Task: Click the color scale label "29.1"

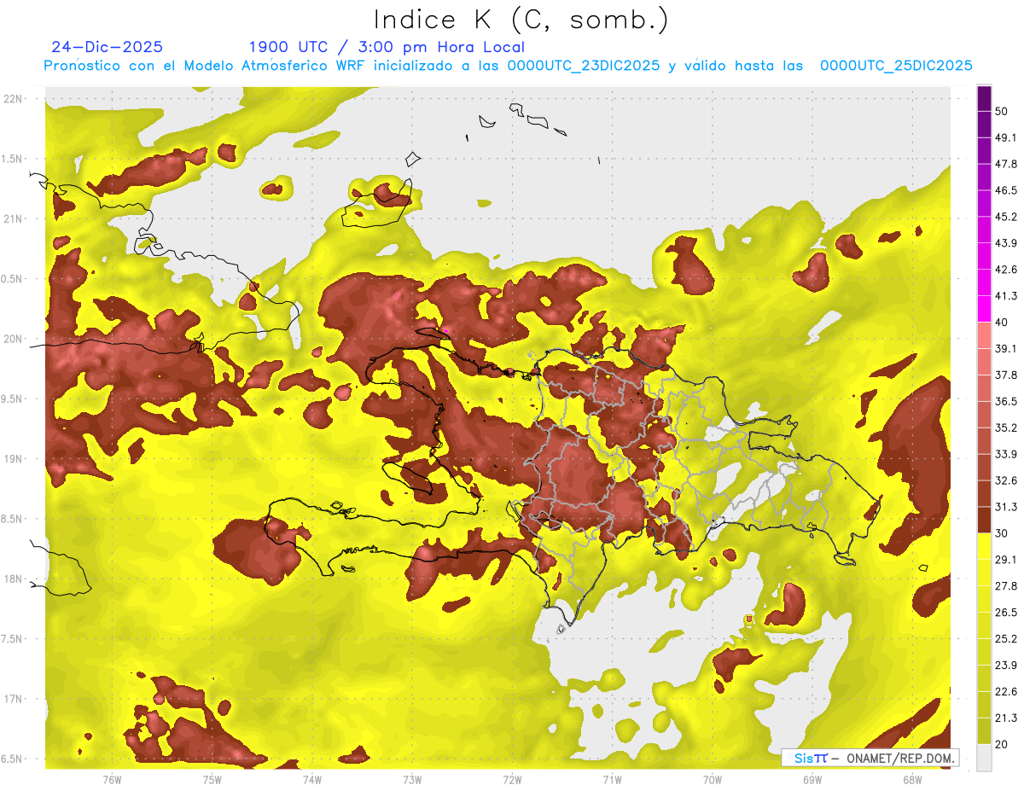Action: click(1006, 560)
